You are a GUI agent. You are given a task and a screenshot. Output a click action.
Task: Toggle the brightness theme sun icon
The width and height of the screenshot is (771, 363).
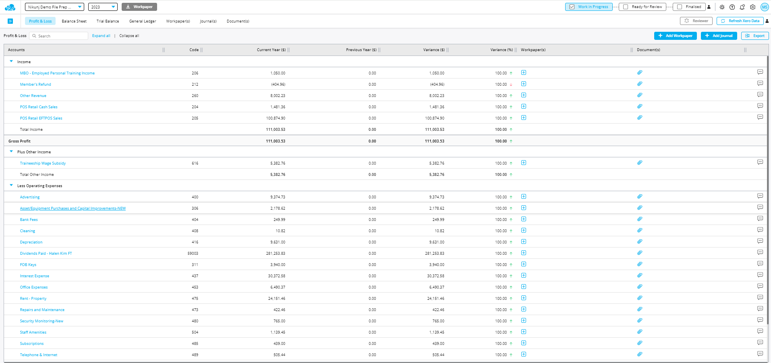coord(722,7)
